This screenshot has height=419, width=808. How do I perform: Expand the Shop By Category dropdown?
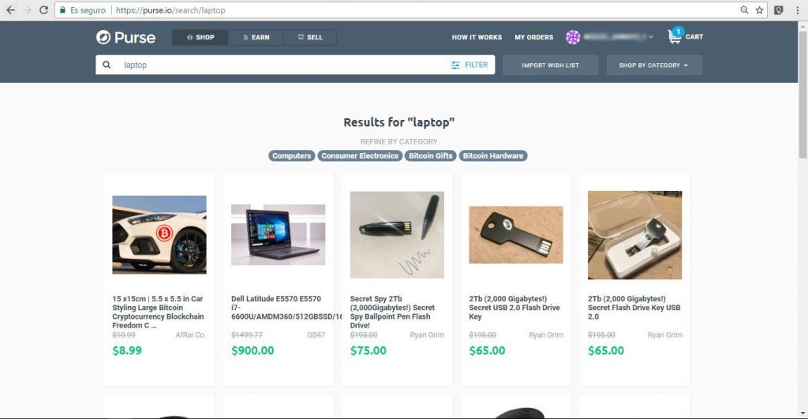654,65
